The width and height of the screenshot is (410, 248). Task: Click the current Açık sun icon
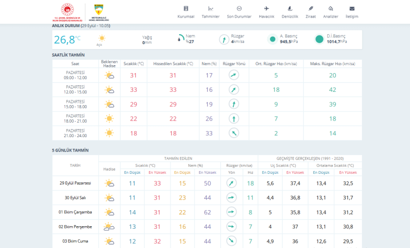coord(102,38)
